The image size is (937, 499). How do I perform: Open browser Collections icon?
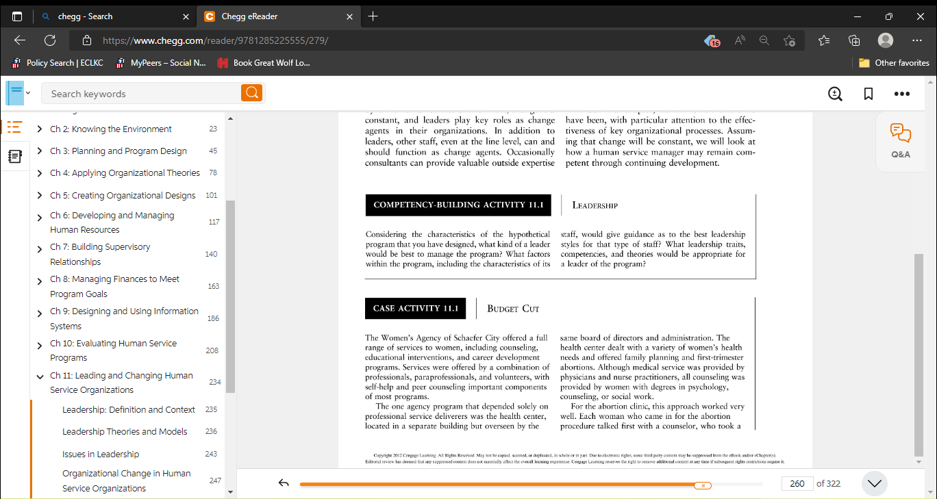click(854, 40)
